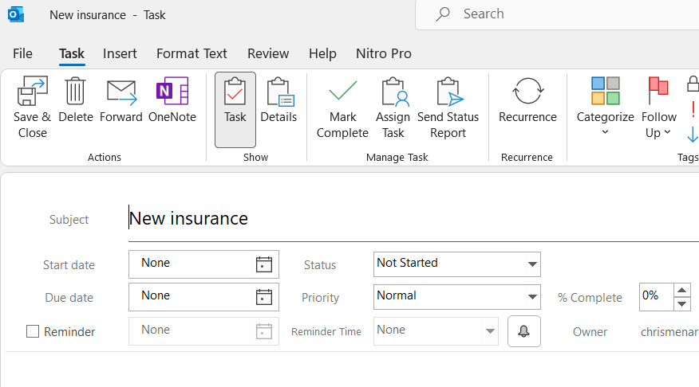This screenshot has height=387, width=699.
Task: Switch to the Format Text tab
Action: click(192, 54)
